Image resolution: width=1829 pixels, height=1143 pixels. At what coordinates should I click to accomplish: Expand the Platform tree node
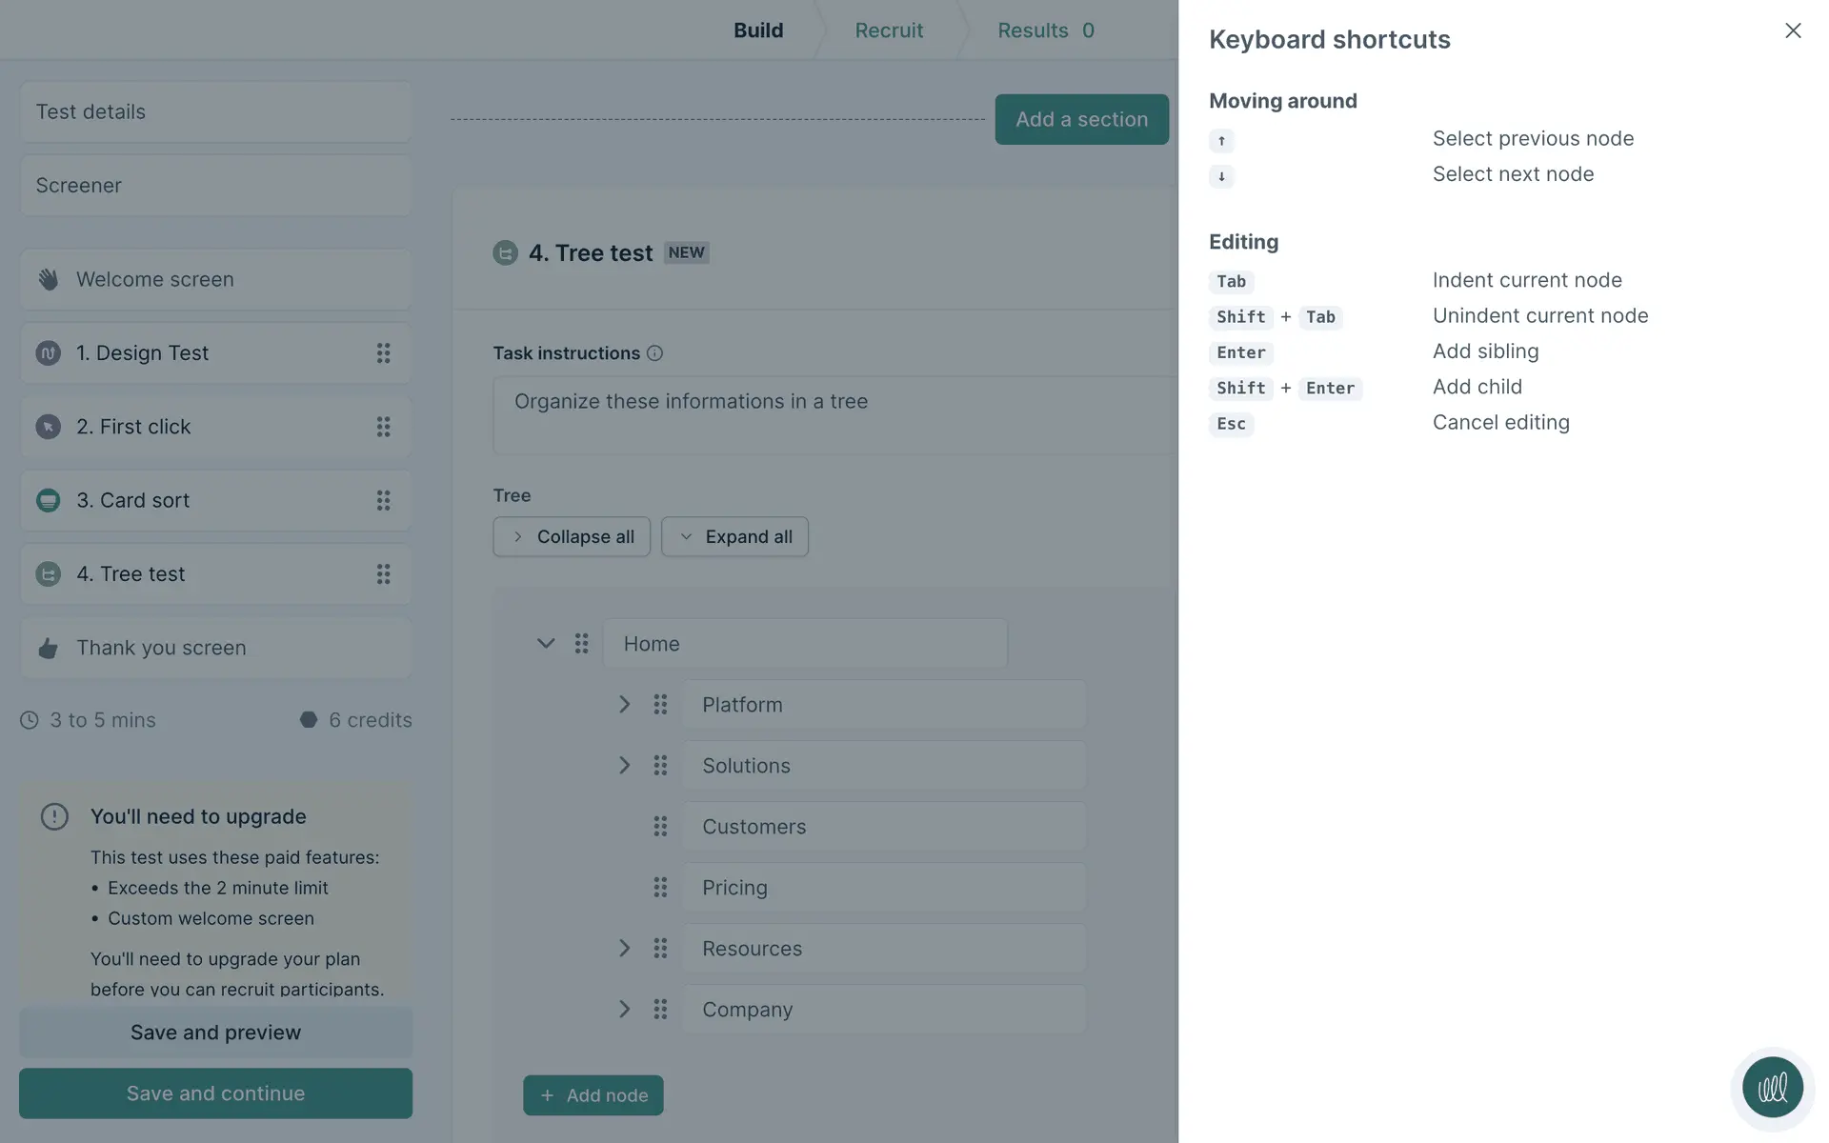point(624,705)
